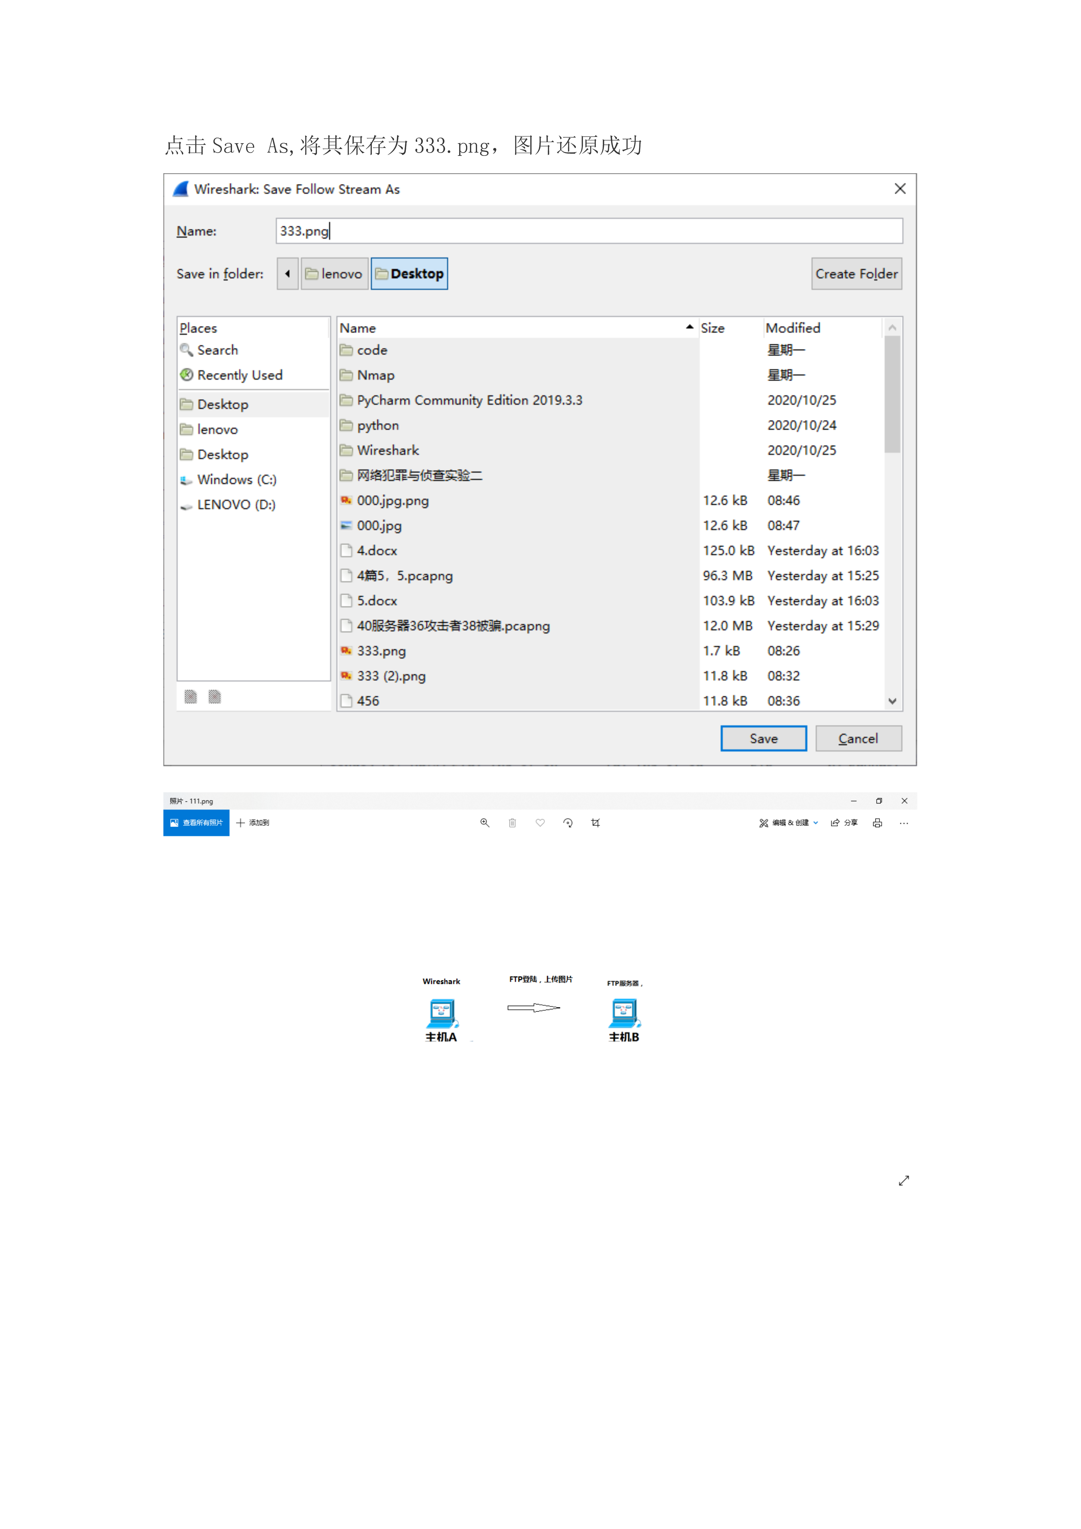Click the file list vertical scrollbar
Screen dimensions: 1081x1529
pyautogui.click(x=892, y=394)
